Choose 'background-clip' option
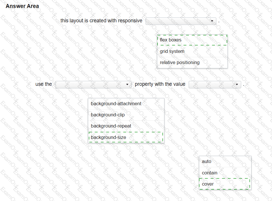Viewport: 272px width, 201px height. pyautogui.click(x=126, y=115)
